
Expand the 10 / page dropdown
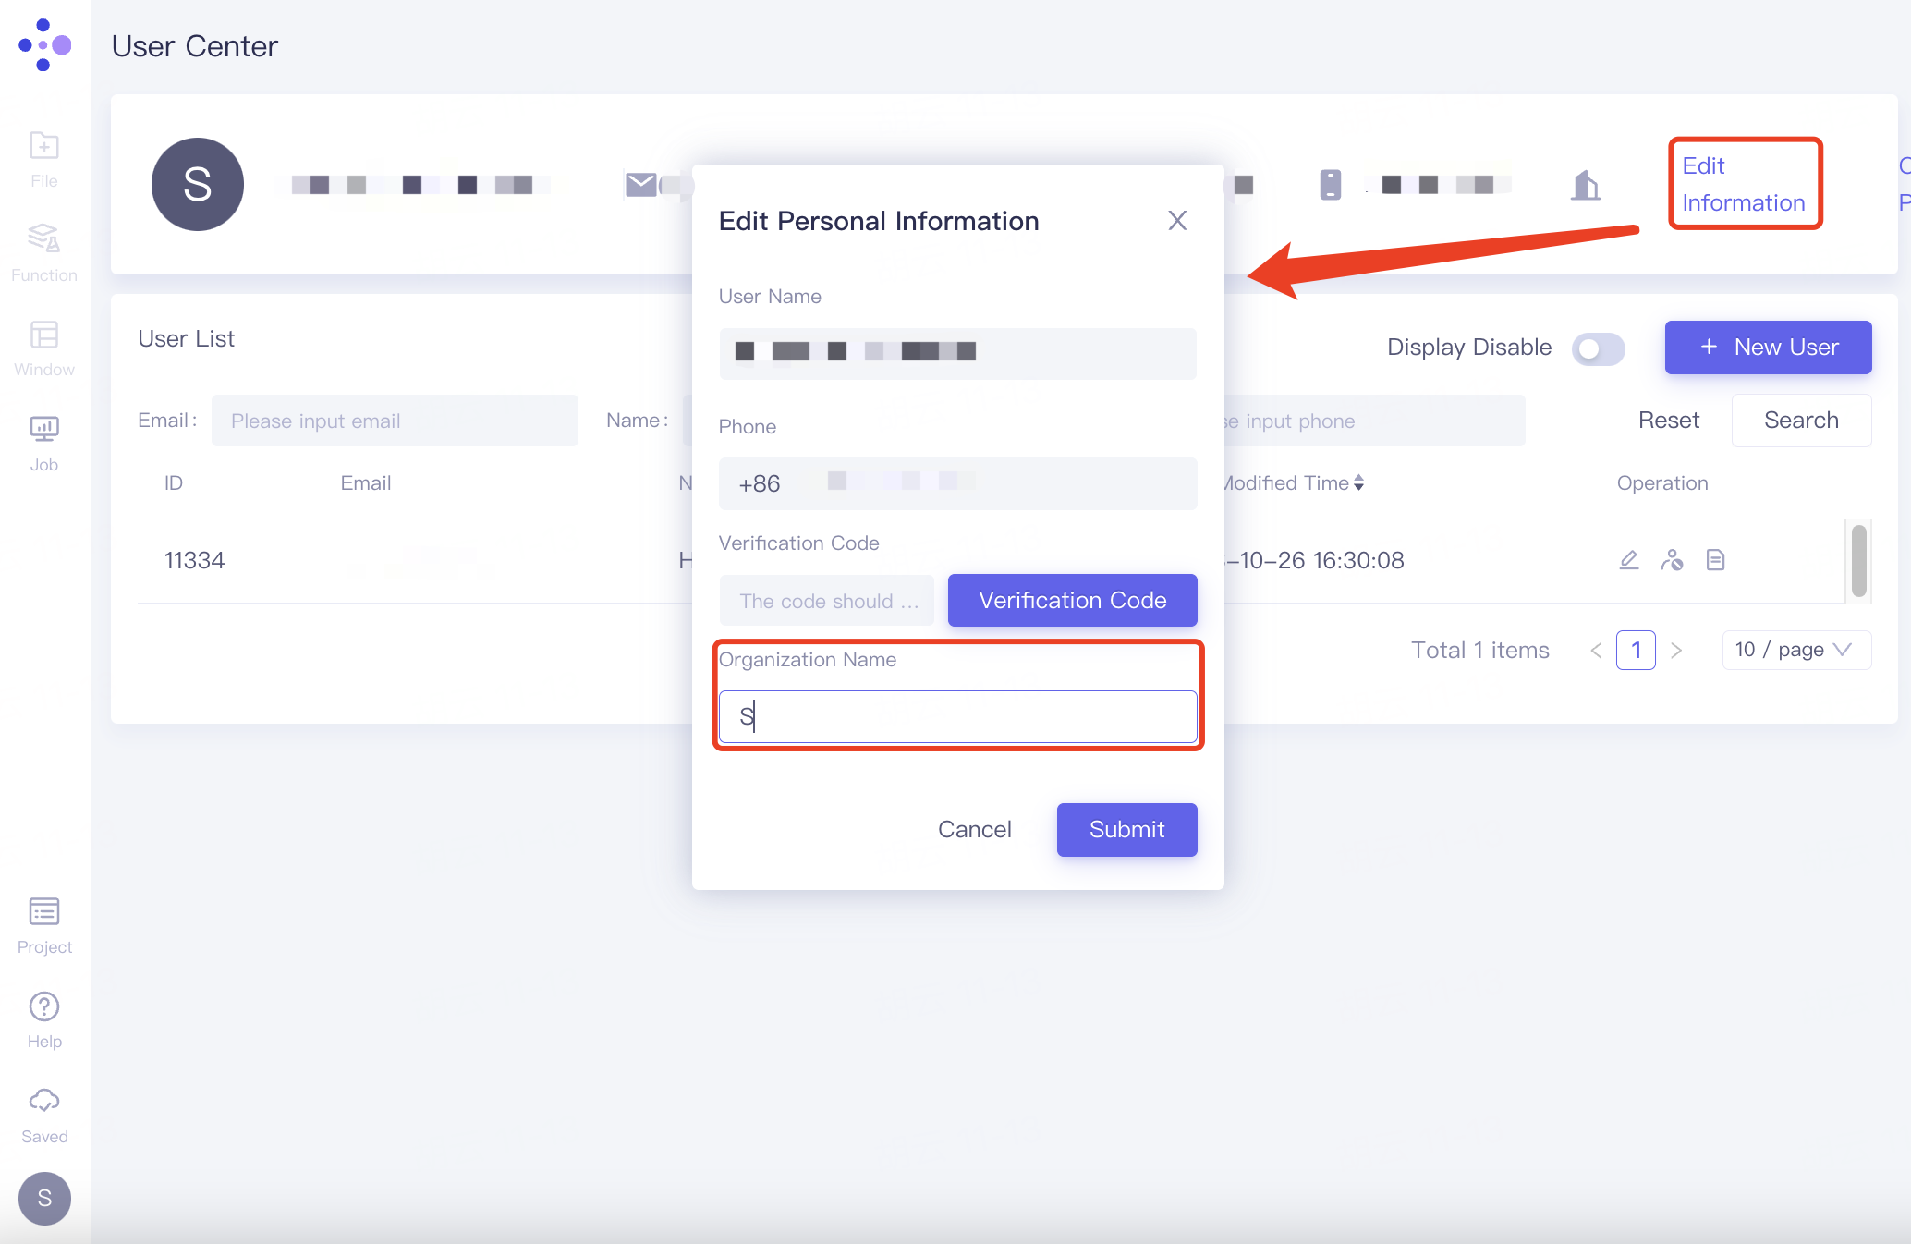(x=1795, y=650)
